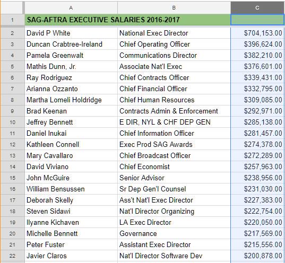Screen dimensions: 285x263
Task: Select the cell Mary Cavallaro
Action: (71, 155)
